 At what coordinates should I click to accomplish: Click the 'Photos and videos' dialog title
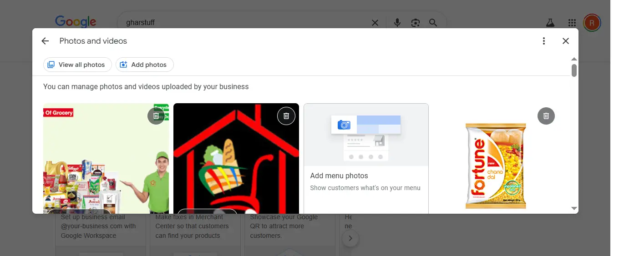(93, 41)
